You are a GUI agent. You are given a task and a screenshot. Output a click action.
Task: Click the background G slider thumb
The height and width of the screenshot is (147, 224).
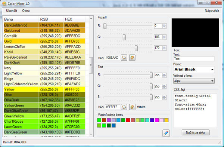coord(124,37)
